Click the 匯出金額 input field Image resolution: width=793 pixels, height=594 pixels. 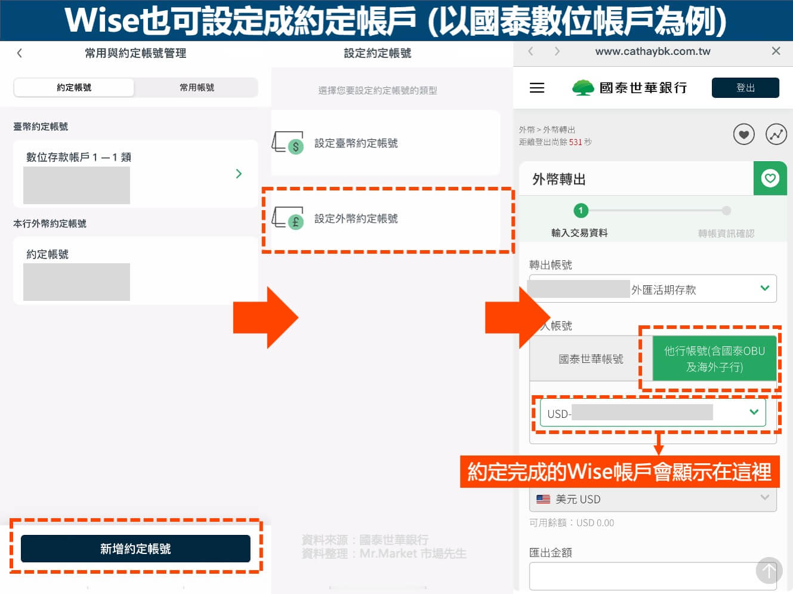click(653, 575)
